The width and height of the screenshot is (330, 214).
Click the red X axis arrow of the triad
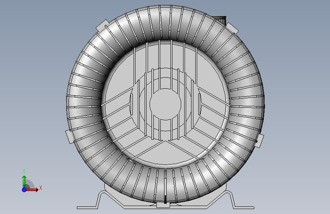coord(32,190)
